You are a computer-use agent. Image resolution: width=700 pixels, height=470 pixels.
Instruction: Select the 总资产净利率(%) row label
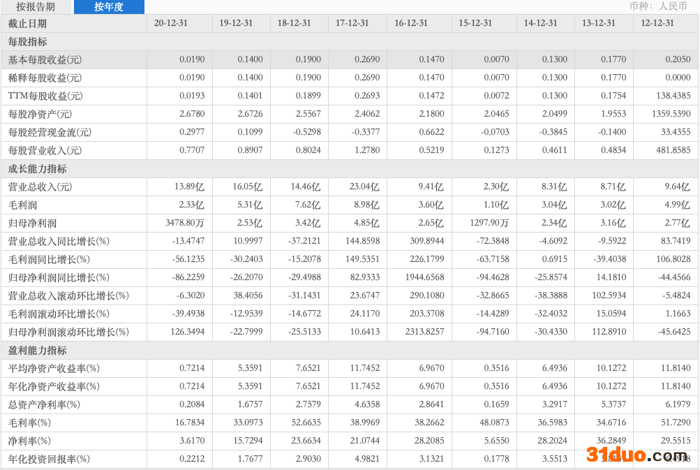pos(44,404)
